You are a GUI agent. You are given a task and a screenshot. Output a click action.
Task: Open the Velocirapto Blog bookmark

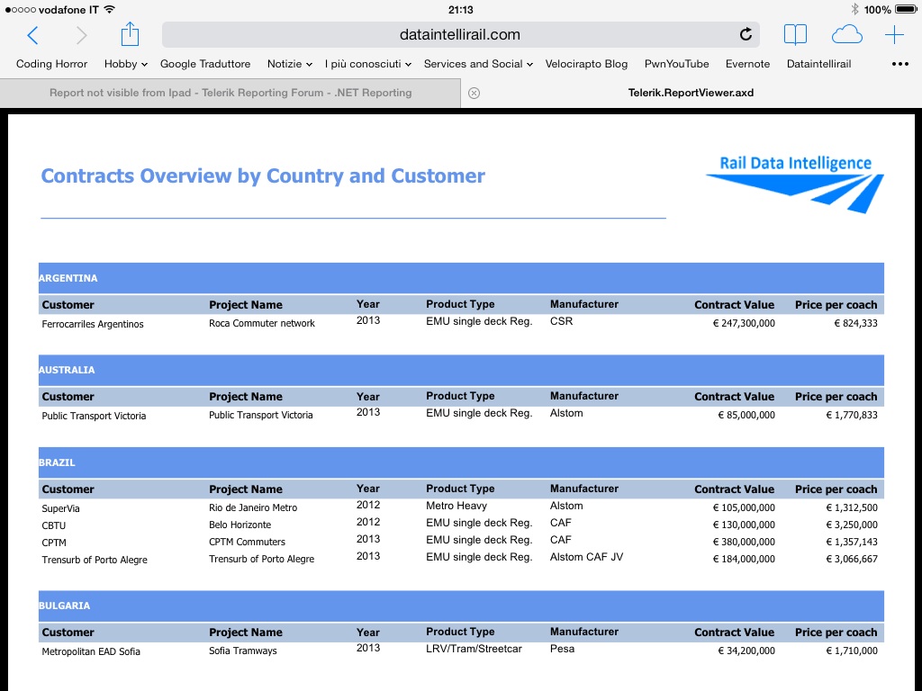point(586,64)
